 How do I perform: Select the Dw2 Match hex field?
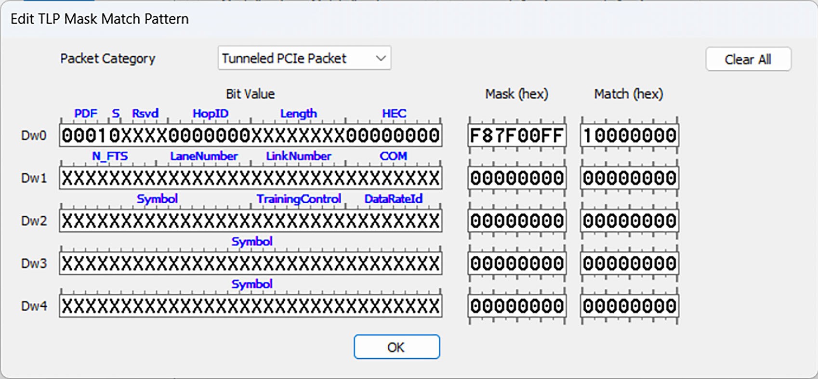click(x=629, y=221)
